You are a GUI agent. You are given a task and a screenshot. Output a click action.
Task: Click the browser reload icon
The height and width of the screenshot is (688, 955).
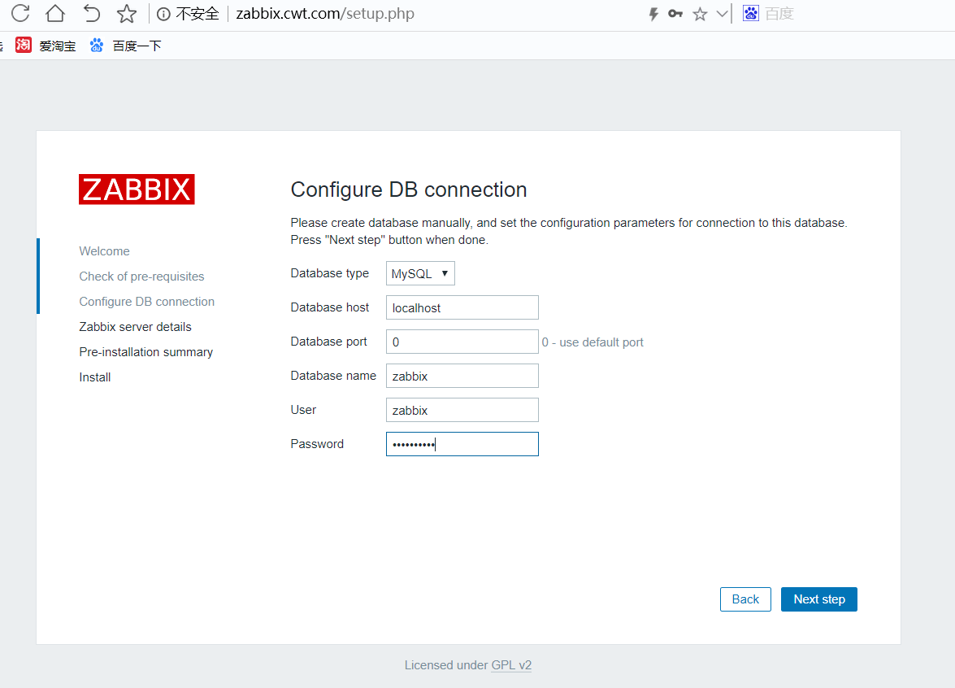tap(20, 13)
